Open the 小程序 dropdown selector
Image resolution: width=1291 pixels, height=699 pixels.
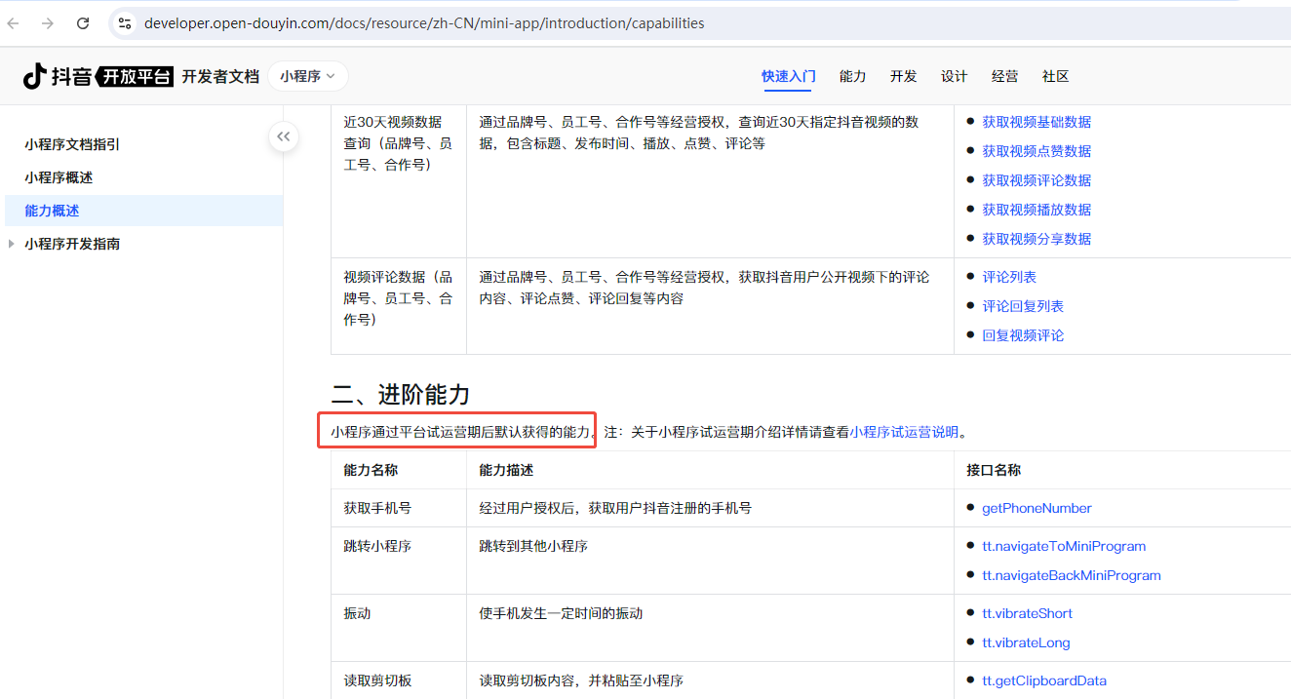(x=308, y=76)
